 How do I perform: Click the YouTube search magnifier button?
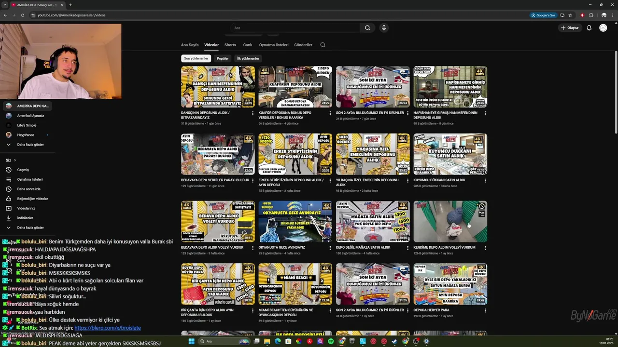(x=367, y=28)
